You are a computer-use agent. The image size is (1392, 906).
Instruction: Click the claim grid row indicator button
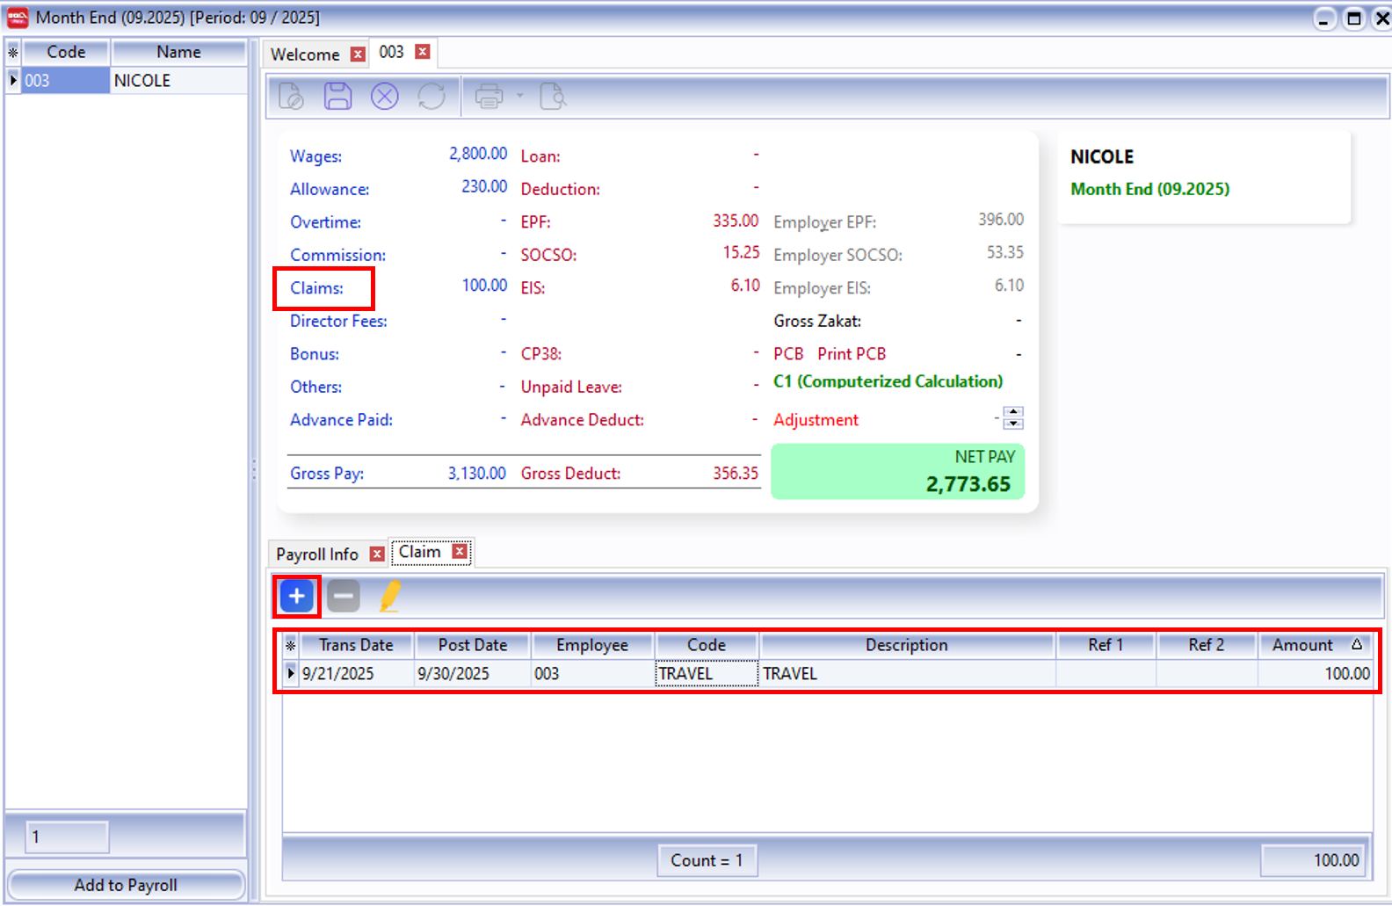[x=291, y=674]
